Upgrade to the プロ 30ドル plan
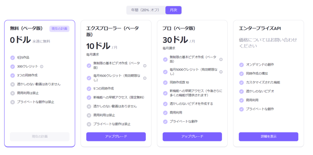 pos(192,137)
